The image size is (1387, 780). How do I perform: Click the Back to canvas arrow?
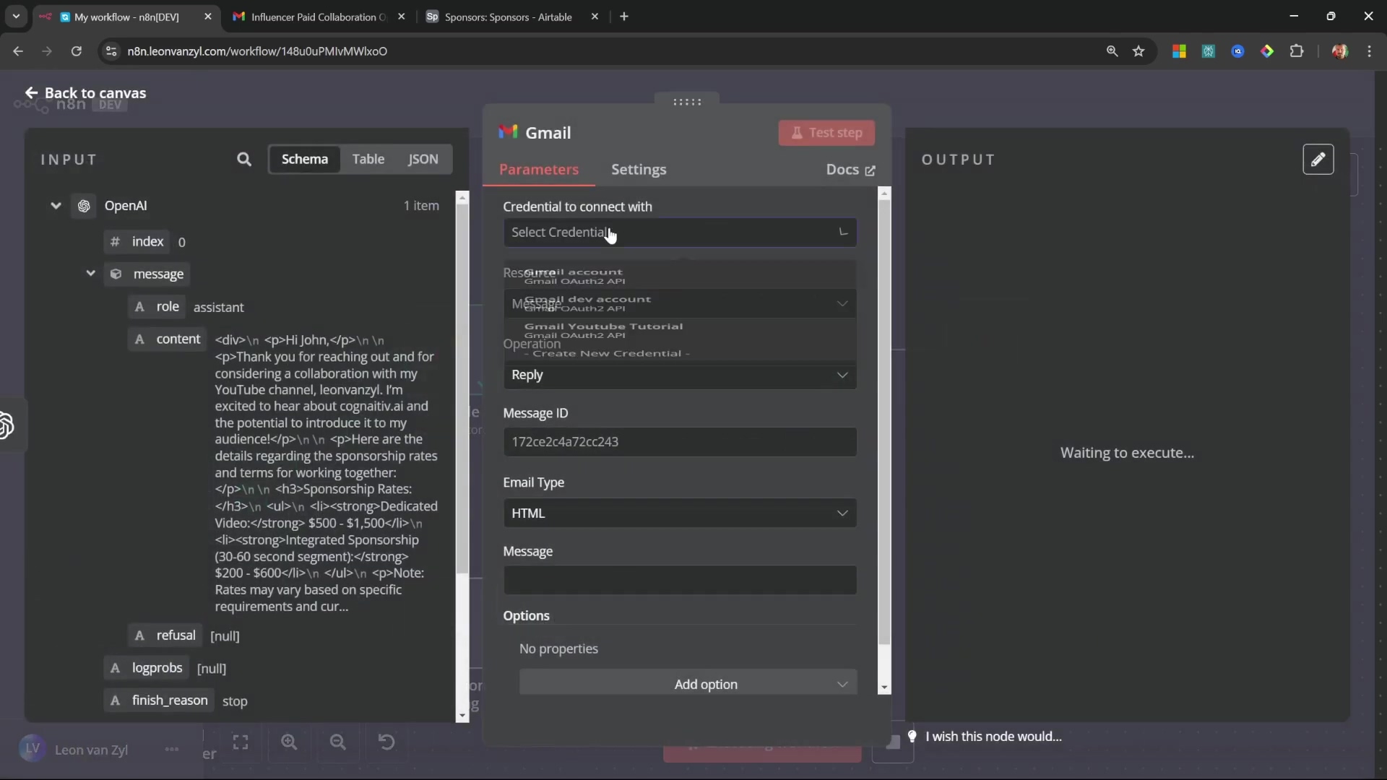(x=31, y=93)
